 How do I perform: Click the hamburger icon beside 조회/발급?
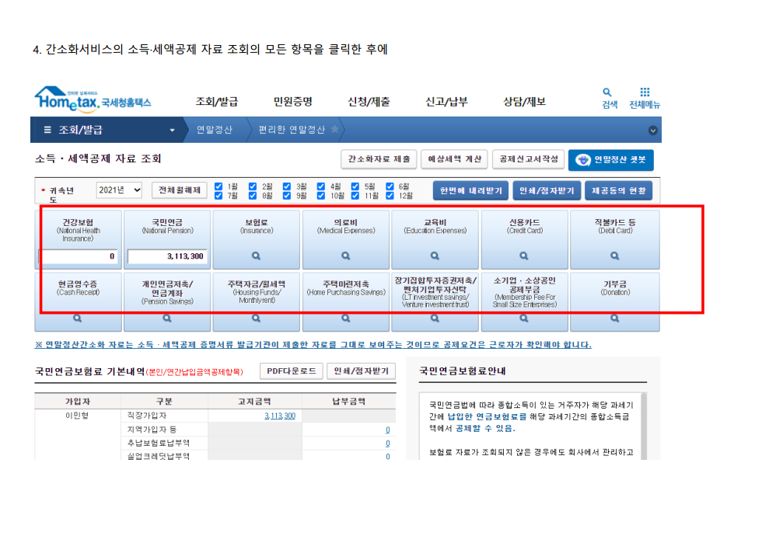(47, 130)
